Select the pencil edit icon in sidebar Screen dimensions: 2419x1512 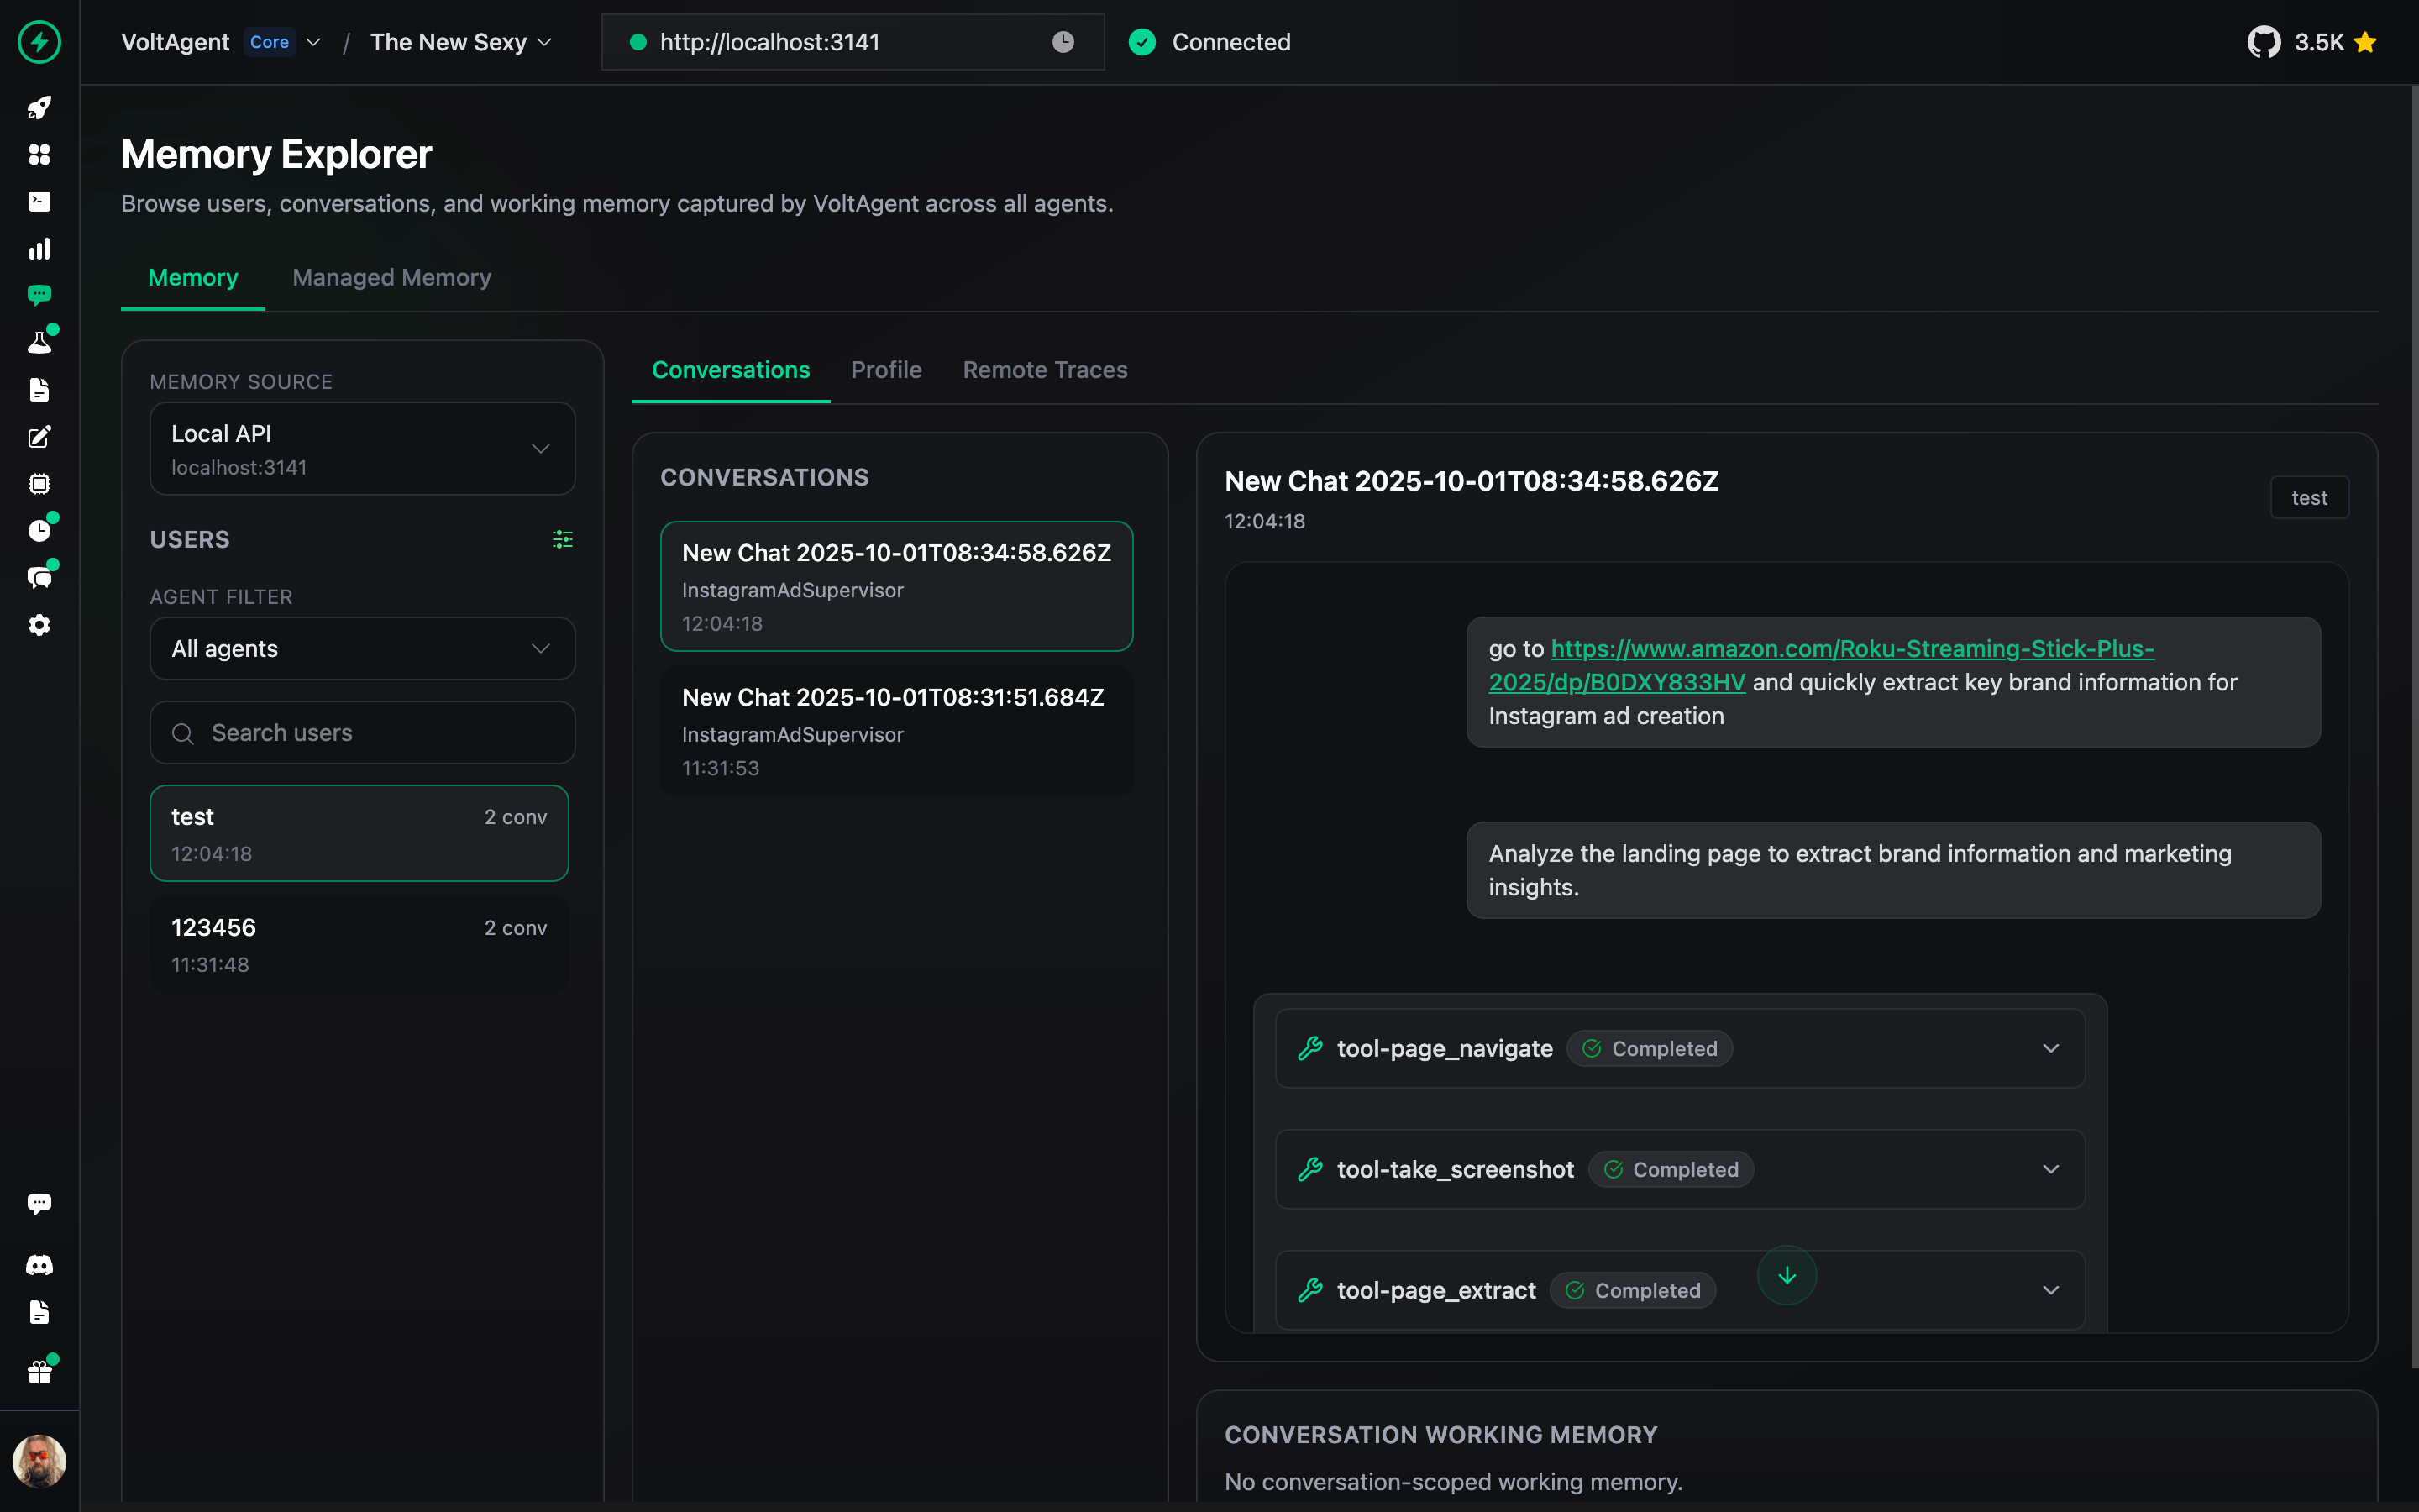[40, 437]
